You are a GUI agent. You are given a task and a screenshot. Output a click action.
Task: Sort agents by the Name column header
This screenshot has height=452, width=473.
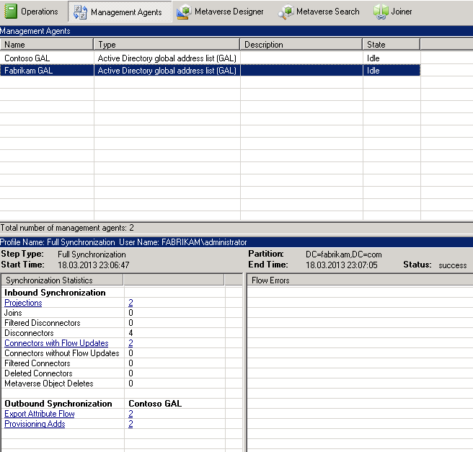point(47,44)
